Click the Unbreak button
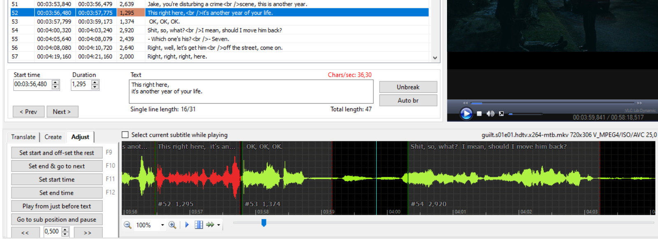This screenshot has height=239, width=658. 408,87
